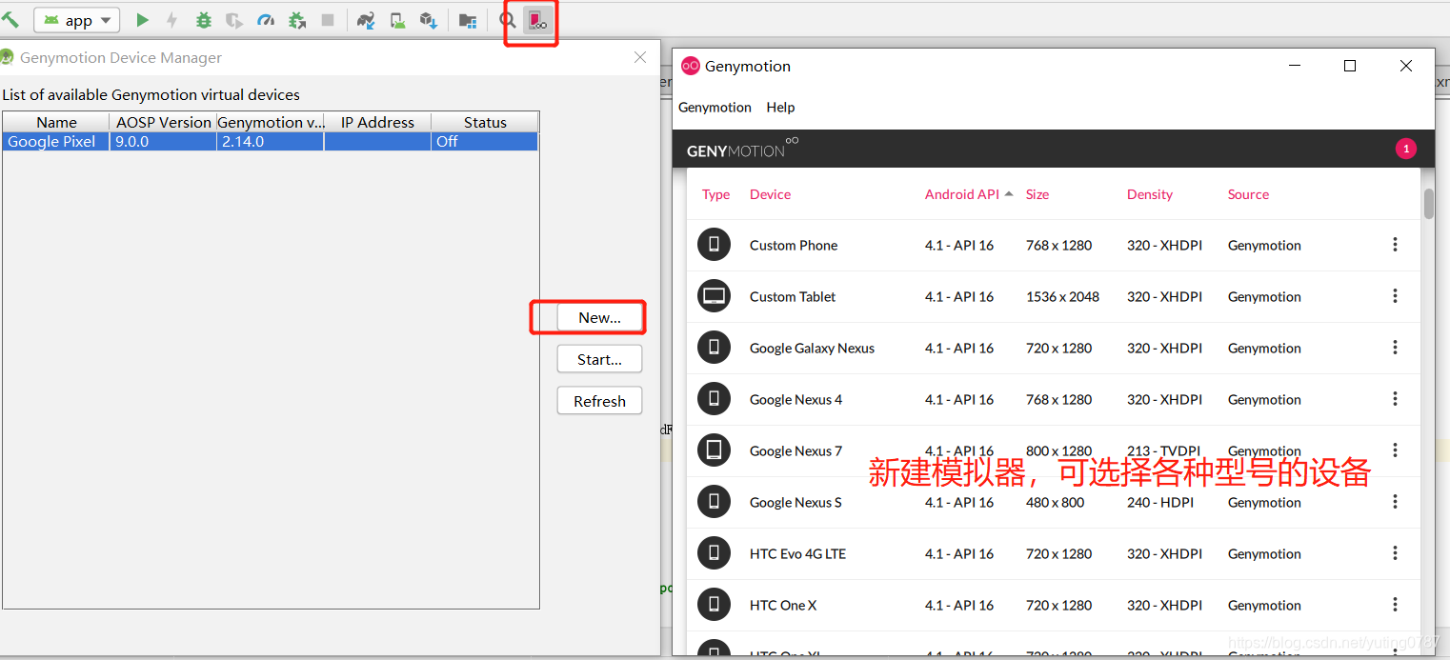Close the Genymotion Device Manager dialog
1450x660 pixels.
(640, 57)
